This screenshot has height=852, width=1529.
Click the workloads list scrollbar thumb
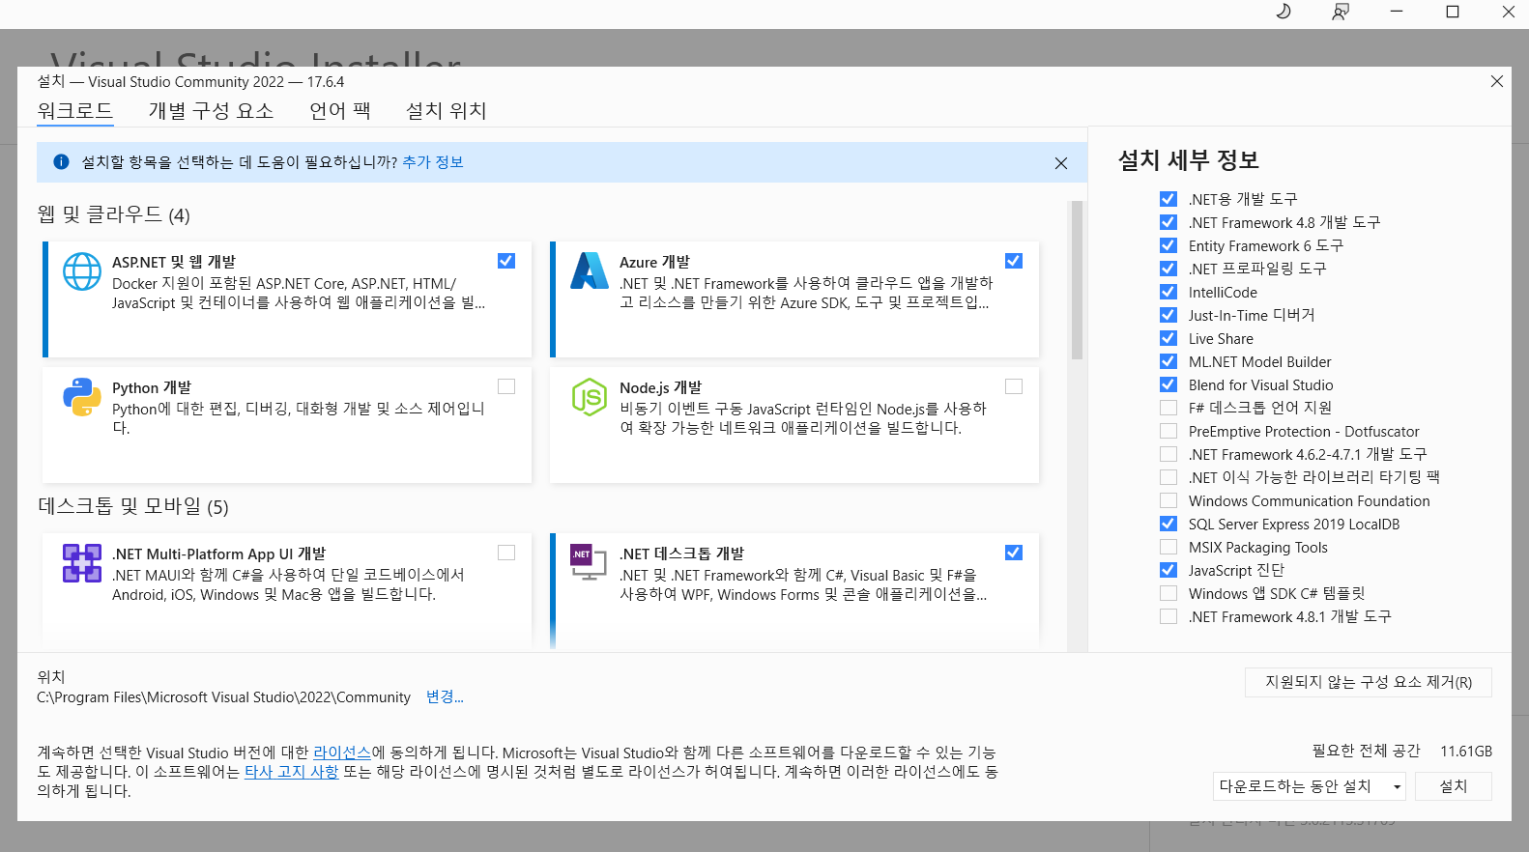tap(1077, 280)
